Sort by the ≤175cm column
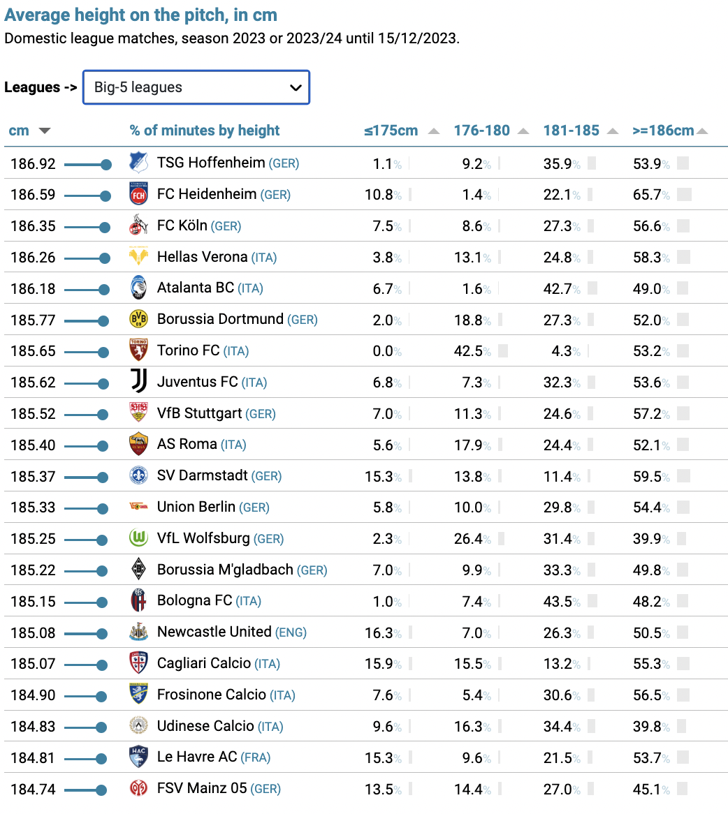728x814 pixels. (391, 131)
